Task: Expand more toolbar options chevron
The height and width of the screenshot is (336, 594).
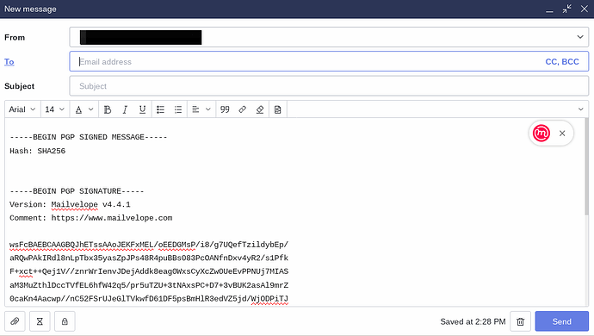Action: pos(581,109)
